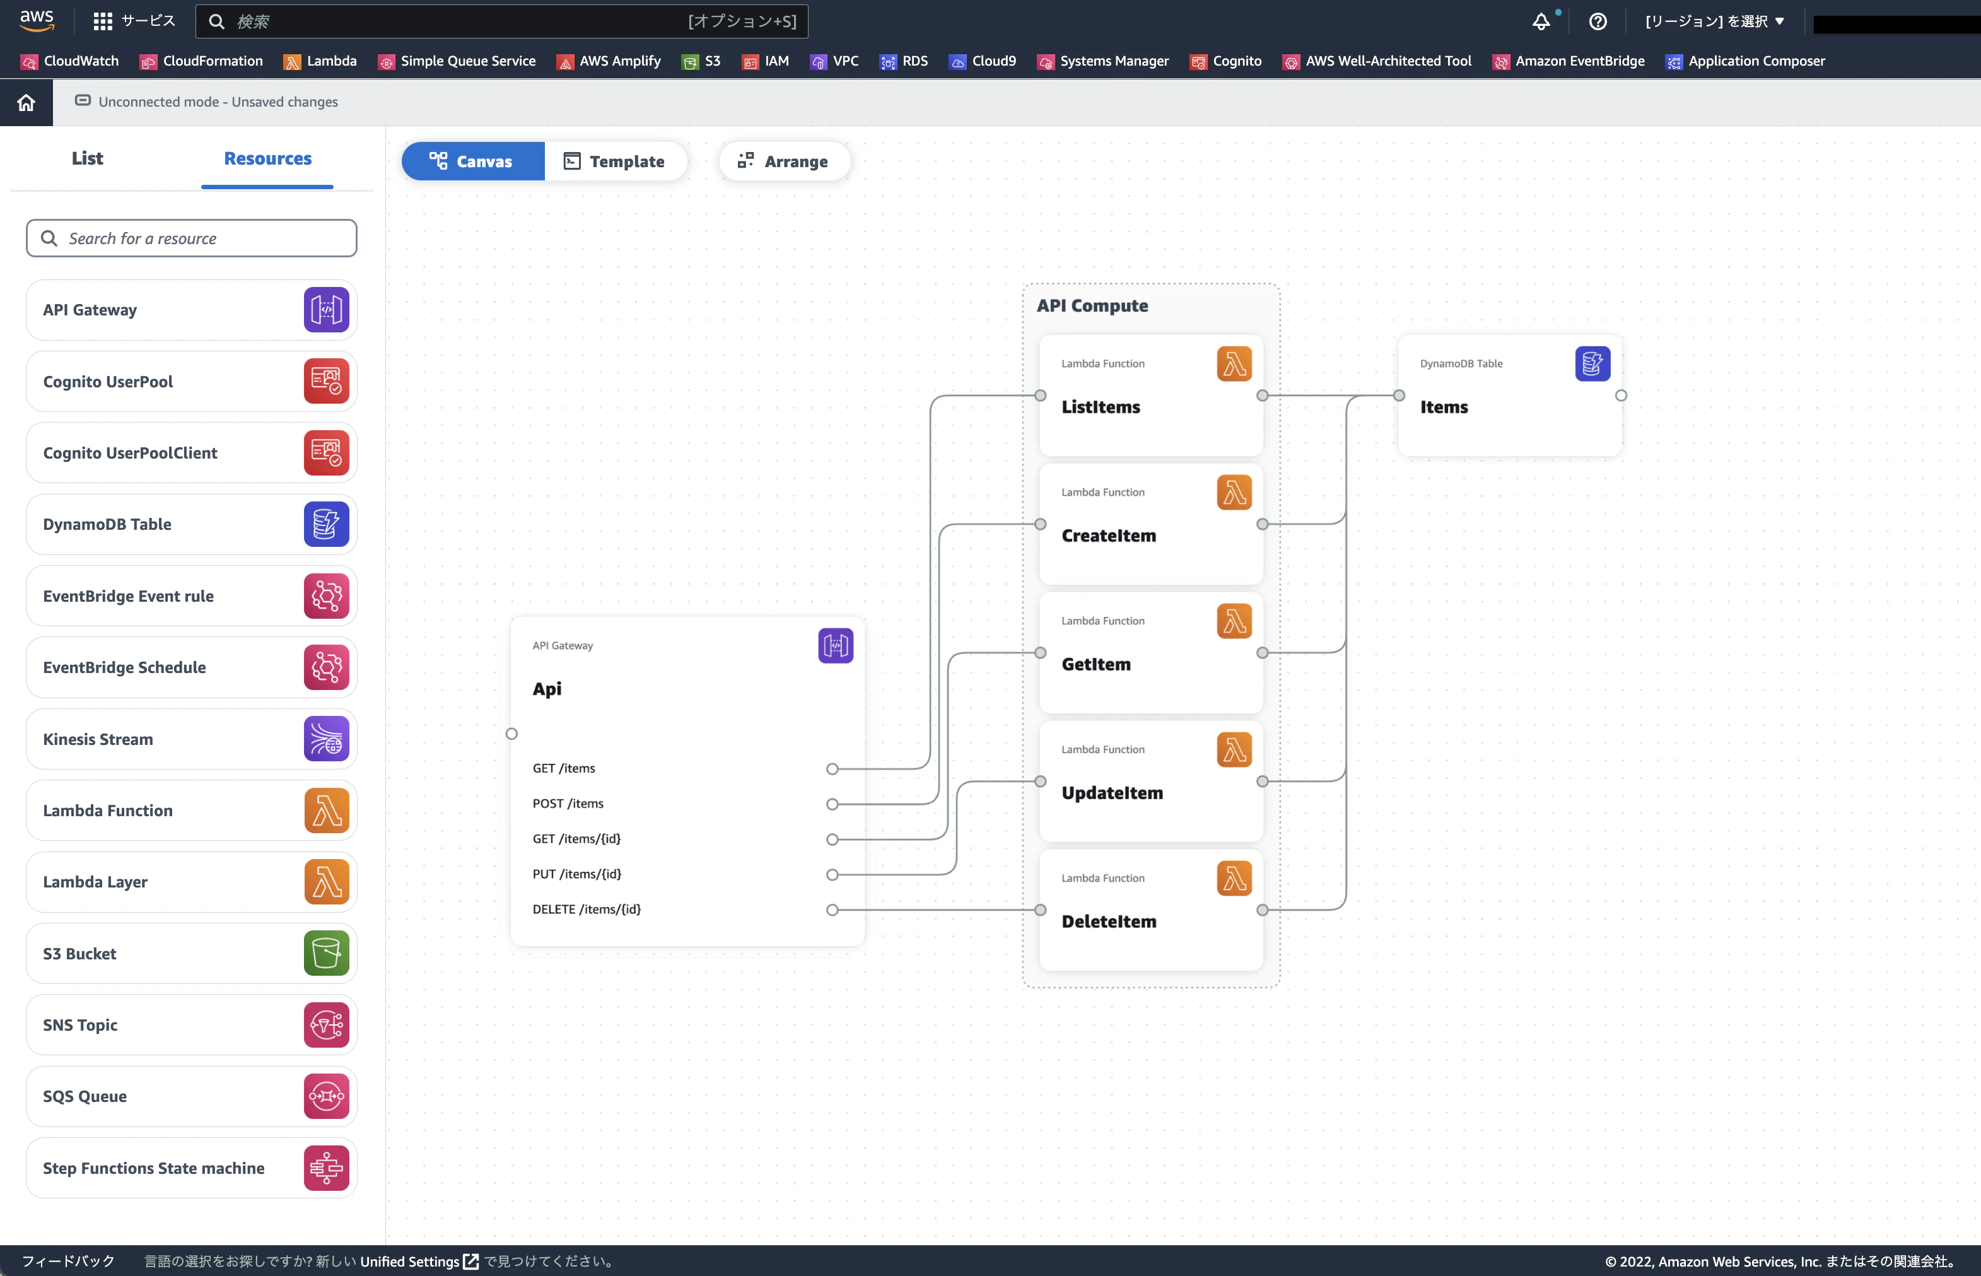
Task: Click the Kinesis Stream resource icon
Action: point(327,739)
